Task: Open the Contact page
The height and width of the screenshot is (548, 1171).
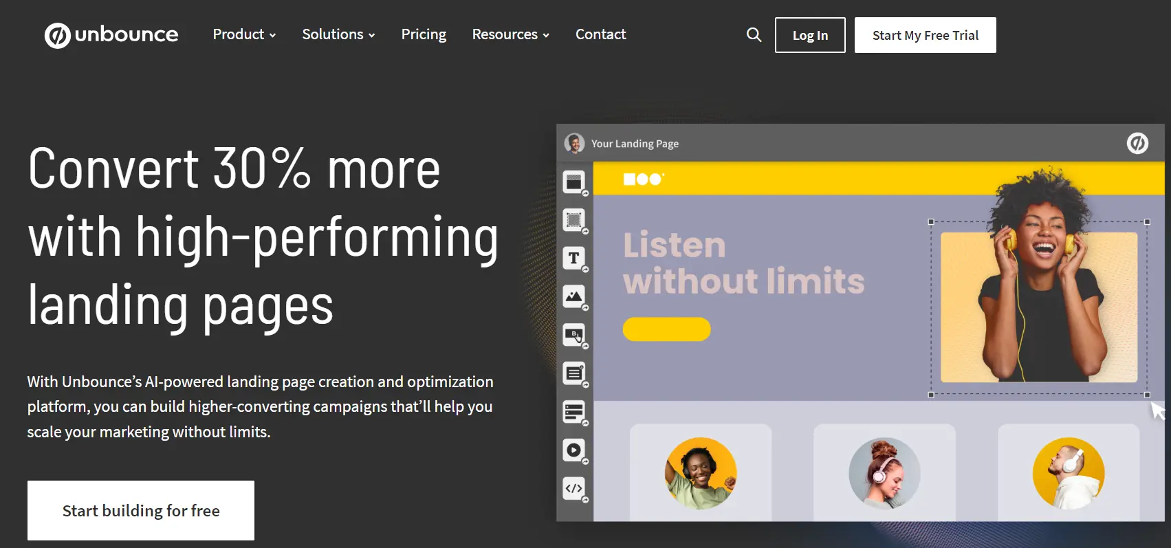Action: click(600, 34)
